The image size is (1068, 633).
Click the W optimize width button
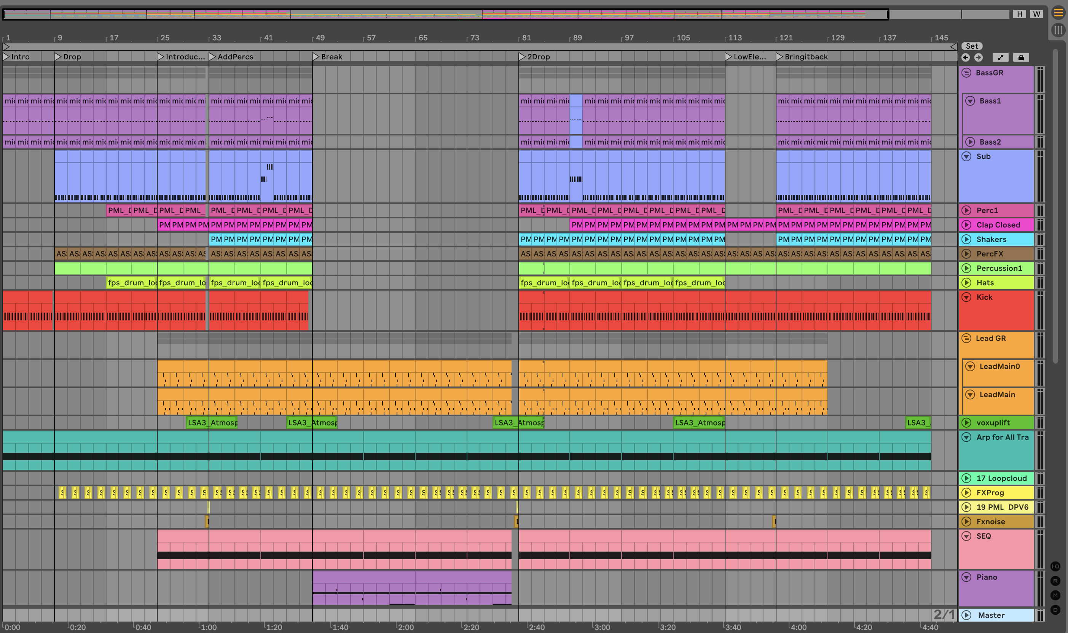point(1036,14)
